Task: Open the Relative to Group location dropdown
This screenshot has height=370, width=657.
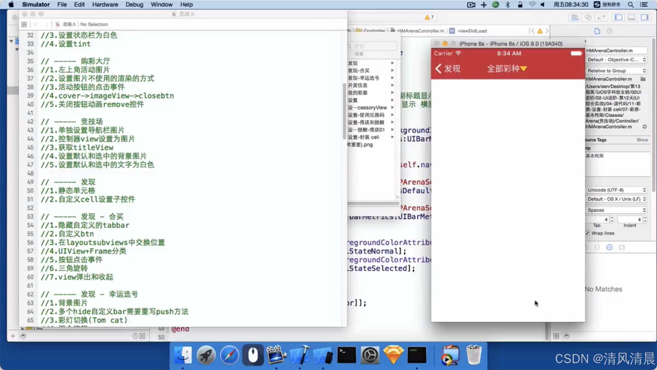Action: coord(616,71)
